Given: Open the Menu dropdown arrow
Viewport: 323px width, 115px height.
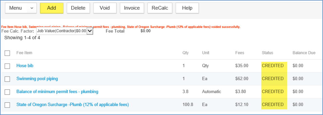Looking at the screenshot, I should [x=32, y=8].
